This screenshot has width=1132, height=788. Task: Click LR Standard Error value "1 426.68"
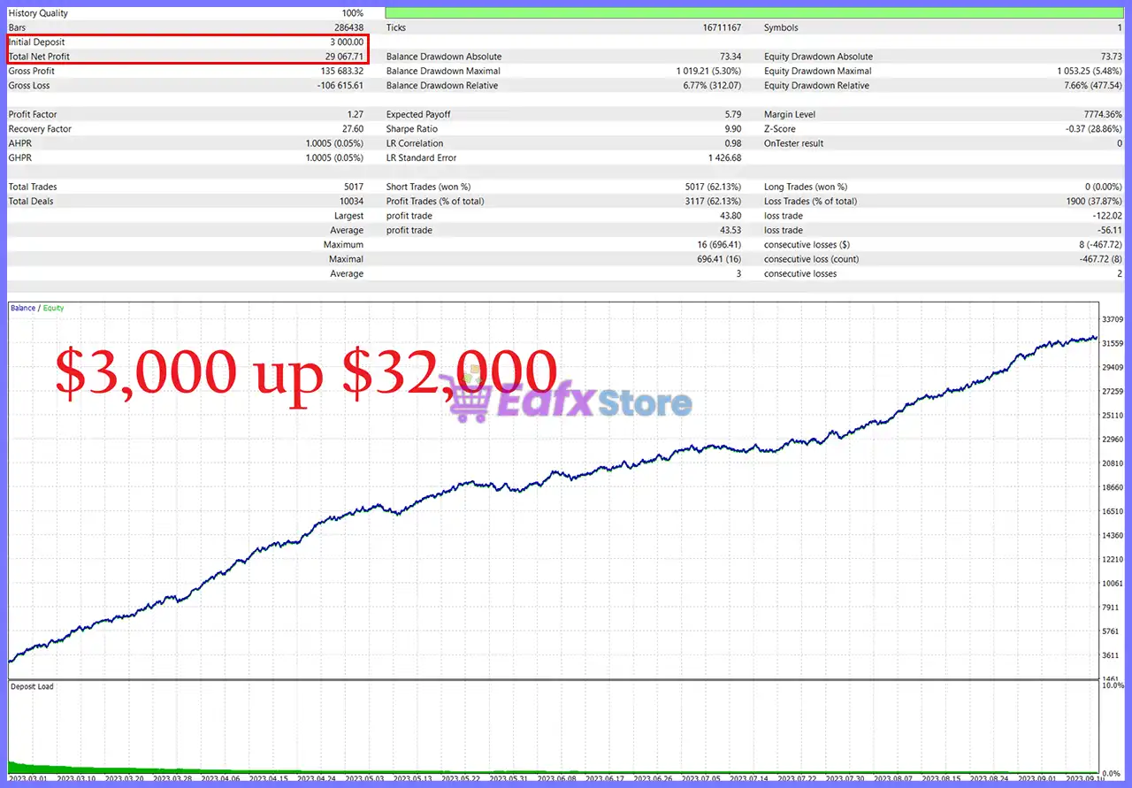tap(724, 157)
